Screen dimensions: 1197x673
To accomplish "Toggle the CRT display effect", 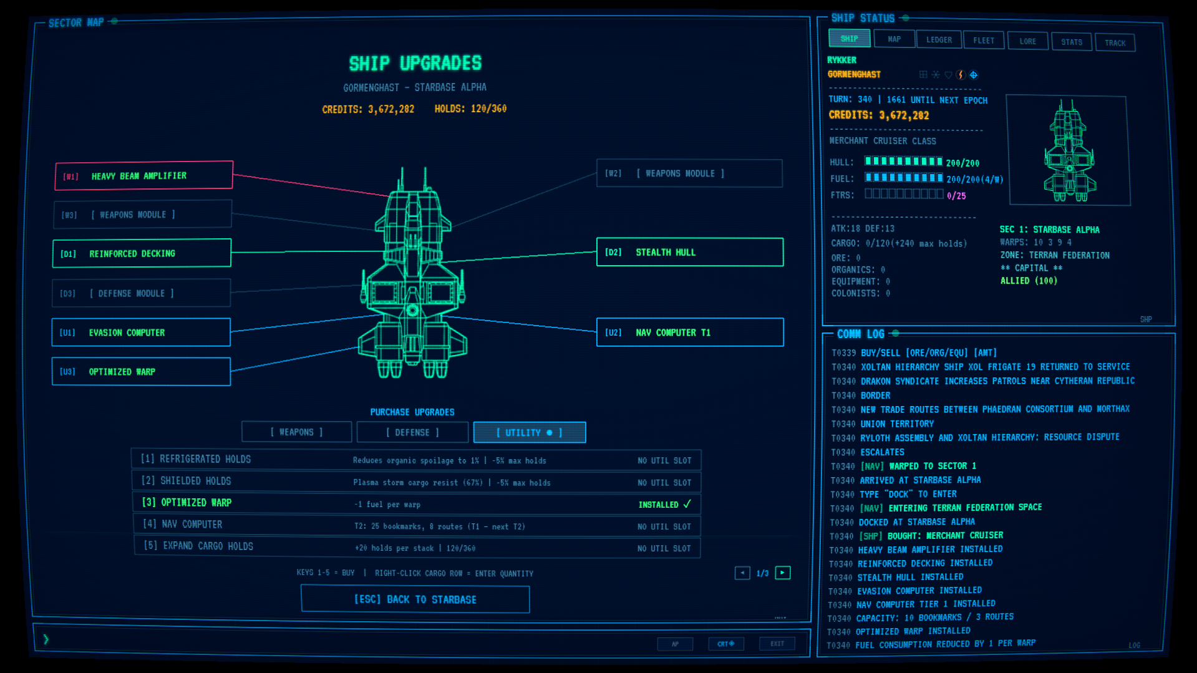I will coord(726,644).
